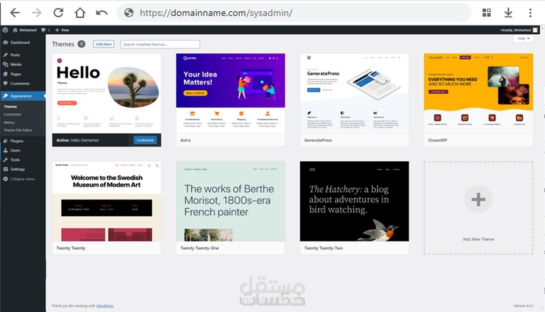Click the OceanWP theme name
Image resolution: width=545 pixels, height=312 pixels.
[x=438, y=140]
